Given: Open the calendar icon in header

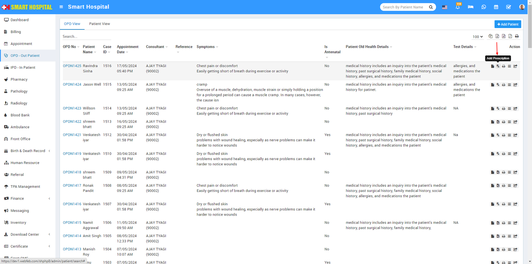Looking at the screenshot, I should point(496,7).
